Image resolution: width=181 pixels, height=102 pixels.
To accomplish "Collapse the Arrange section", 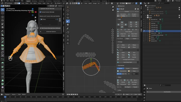I will [x=117, y=42].
